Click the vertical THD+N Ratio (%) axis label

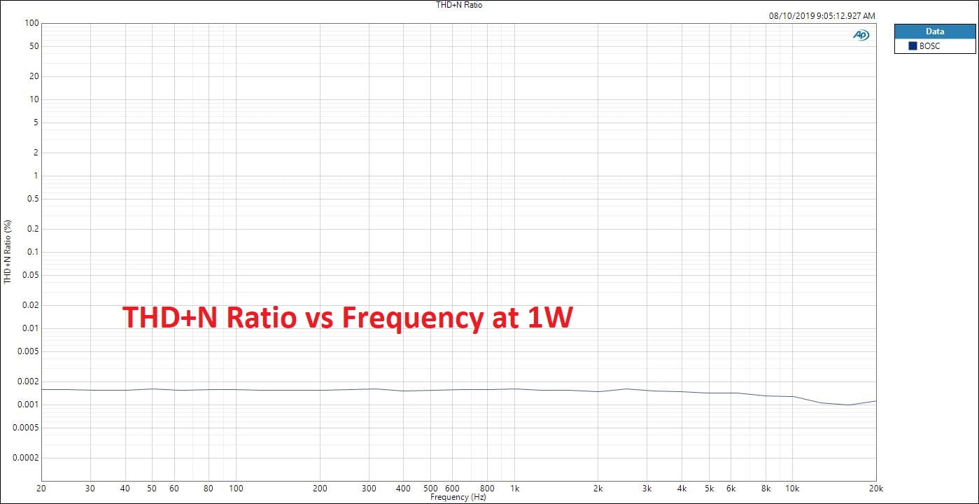8,251
